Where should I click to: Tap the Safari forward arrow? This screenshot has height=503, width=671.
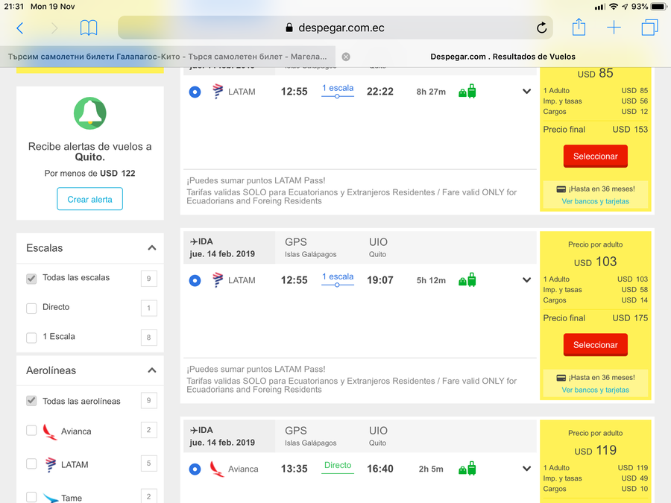click(x=54, y=28)
